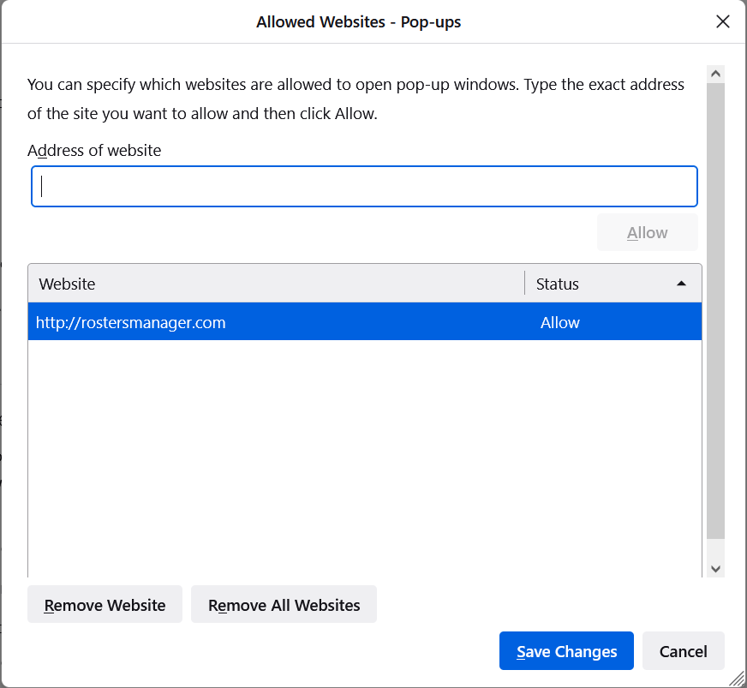Click the Address of website text field
Image resolution: width=747 pixels, height=688 pixels.
point(364,187)
